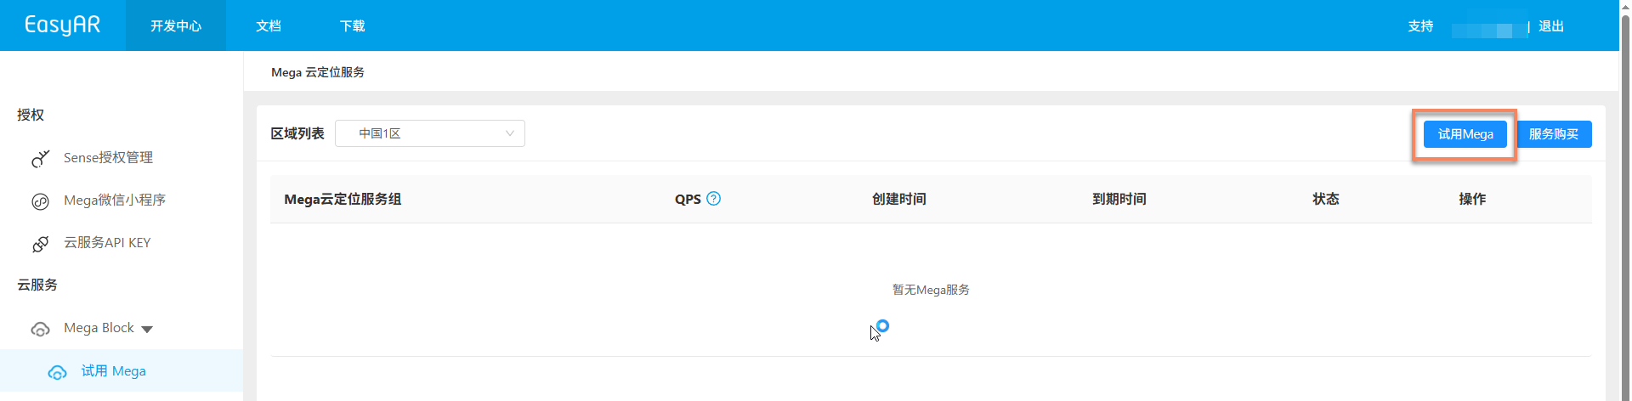Image resolution: width=1632 pixels, height=401 pixels.
Task: Open the 区域列表 中国1区 dropdown
Action: 430,133
